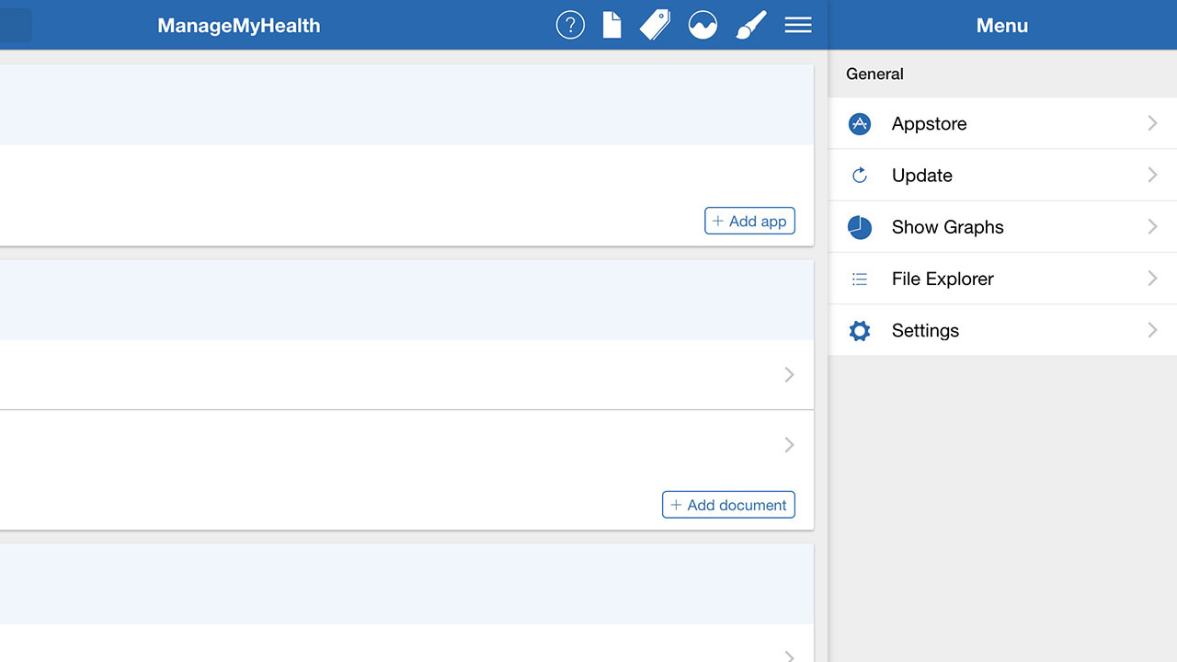Viewport: 1177px width, 662px height.
Task: Click the Show Graphs pie icon
Action: (860, 227)
